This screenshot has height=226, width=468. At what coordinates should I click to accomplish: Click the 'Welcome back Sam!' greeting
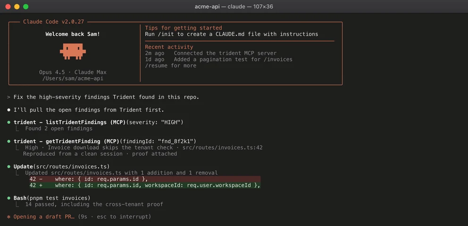point(73,34)
